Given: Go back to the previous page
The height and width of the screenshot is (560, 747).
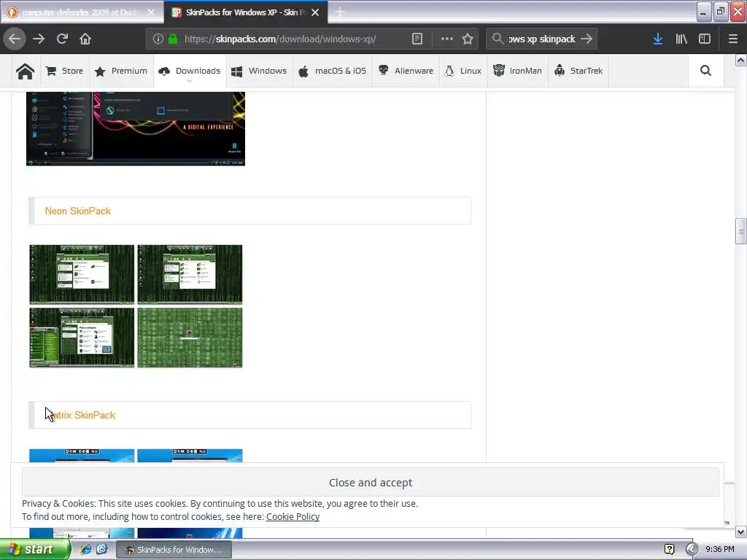Looking at the screenshot, I should 15,39.
